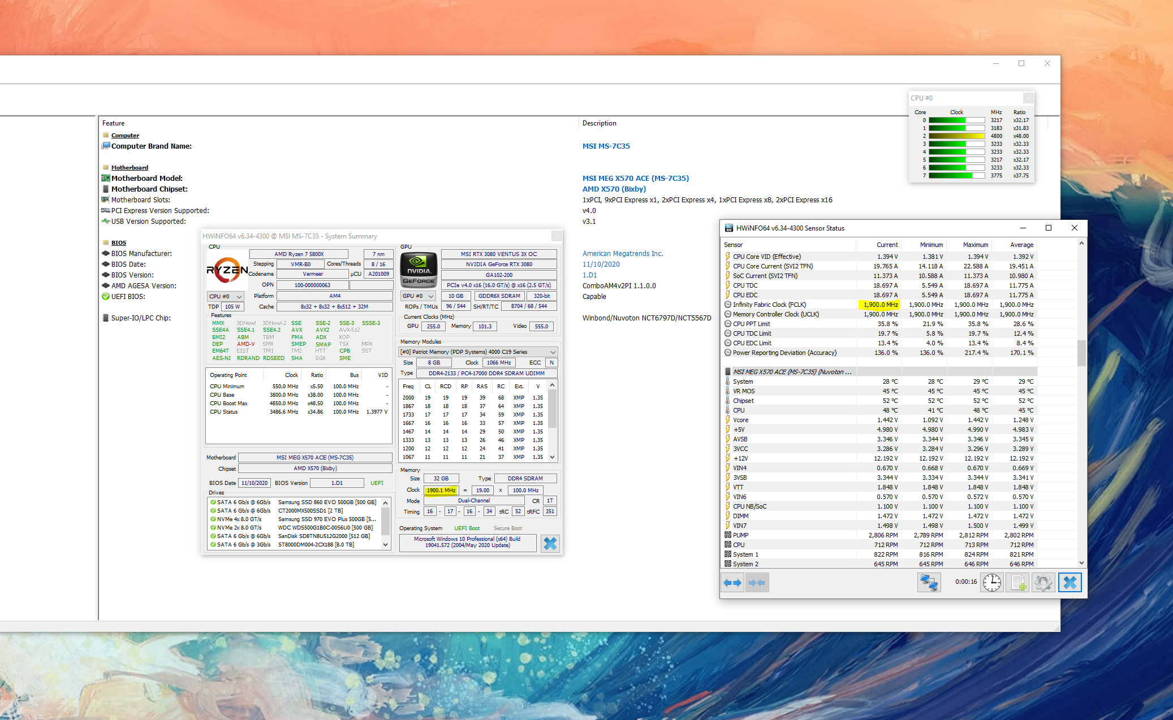The height and width of the screenshot is (720, 1173).
Task: Click the AMD X570 (Bixby) chipset description
Action: coord(614,189)
